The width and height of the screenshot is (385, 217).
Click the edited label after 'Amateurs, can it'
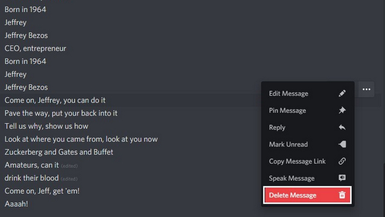(x=69, y=166)
